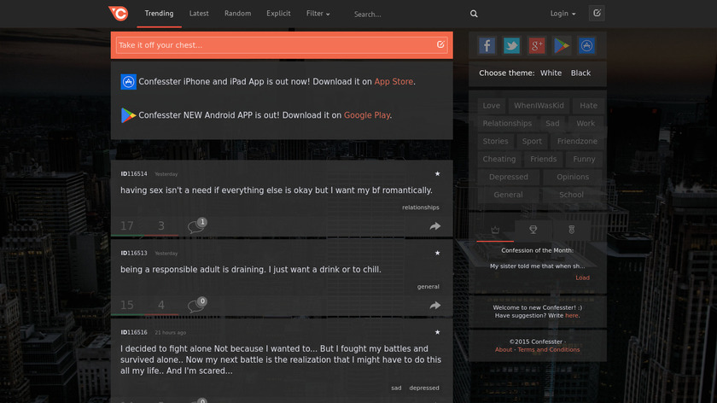Share confession ID116513 with arrow icon
This screenshot has height=403, width=717.
pyautogui.click(x=434, y=305)
